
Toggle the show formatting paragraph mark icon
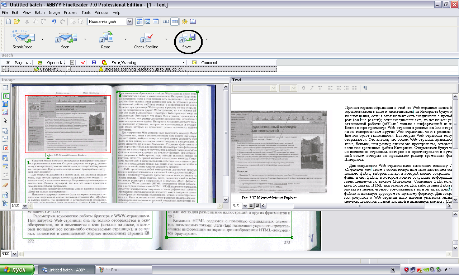[365, 88]
